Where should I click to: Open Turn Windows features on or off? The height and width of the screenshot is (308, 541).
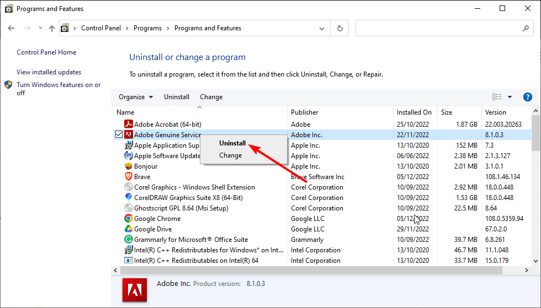point(59,89)
